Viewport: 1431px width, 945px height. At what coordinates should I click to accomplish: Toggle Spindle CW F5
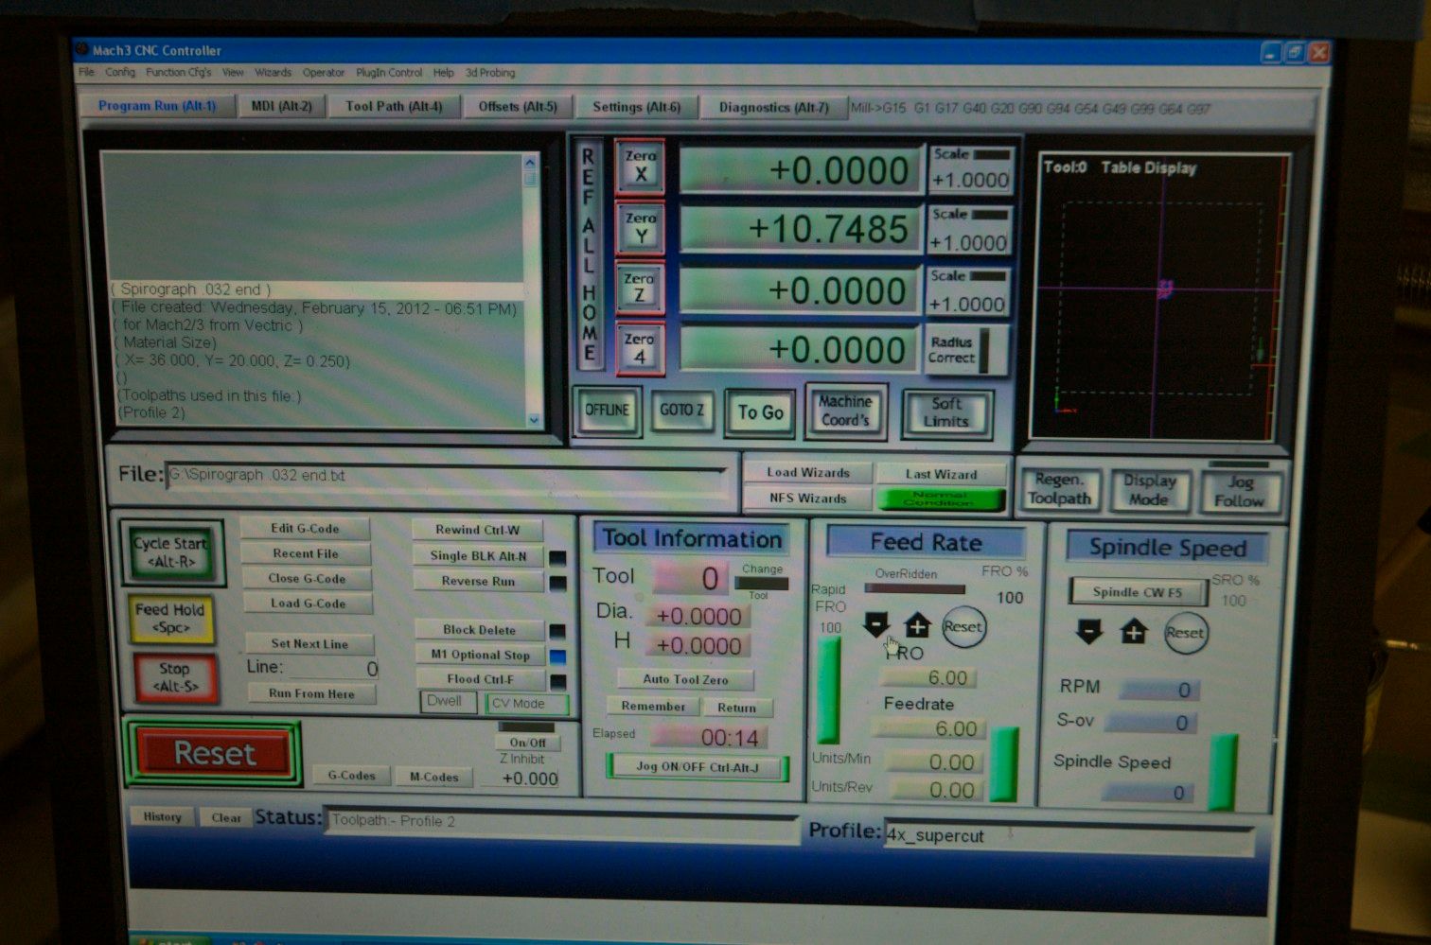1138,592
